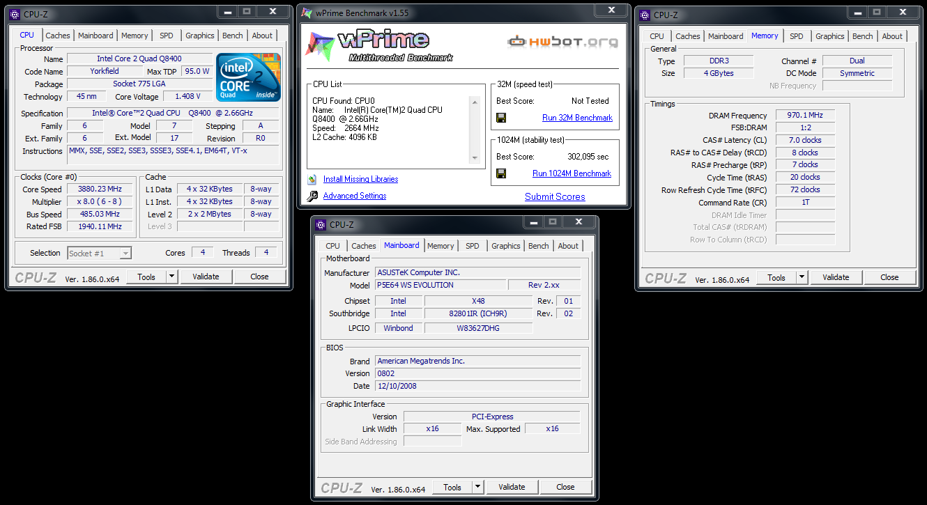Click Install Missing Libraries link
The width and height of the screenshot is (927, 505).
[x=361, y=179]
